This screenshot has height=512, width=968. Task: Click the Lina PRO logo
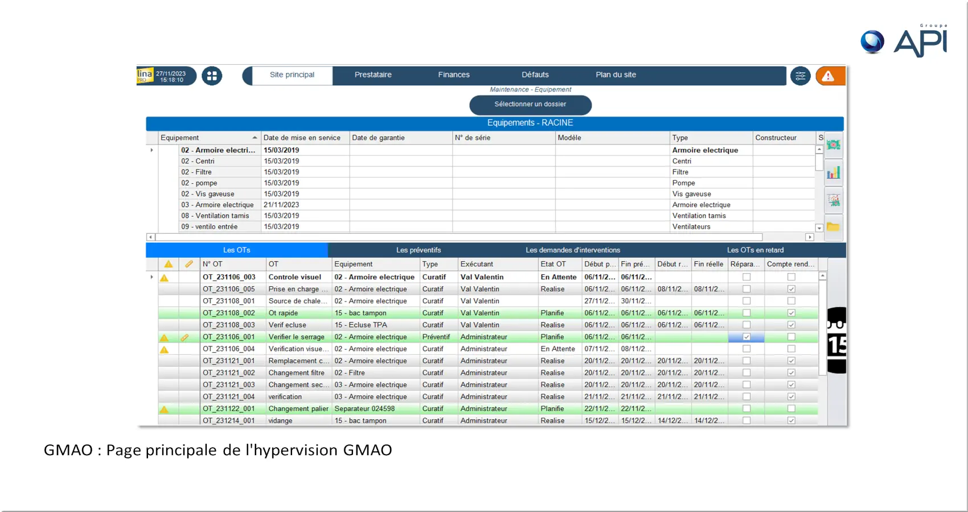(145, 76)
